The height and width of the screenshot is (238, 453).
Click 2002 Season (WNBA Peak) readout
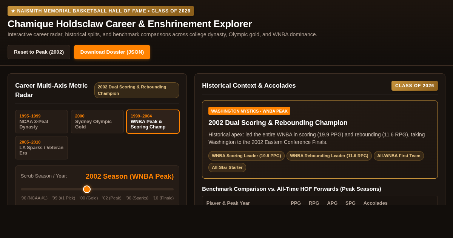click(129, 176)
